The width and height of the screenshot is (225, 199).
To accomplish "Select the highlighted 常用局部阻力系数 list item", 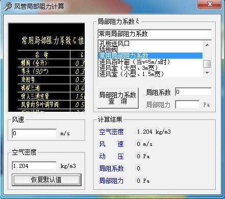I will [151, 56].
